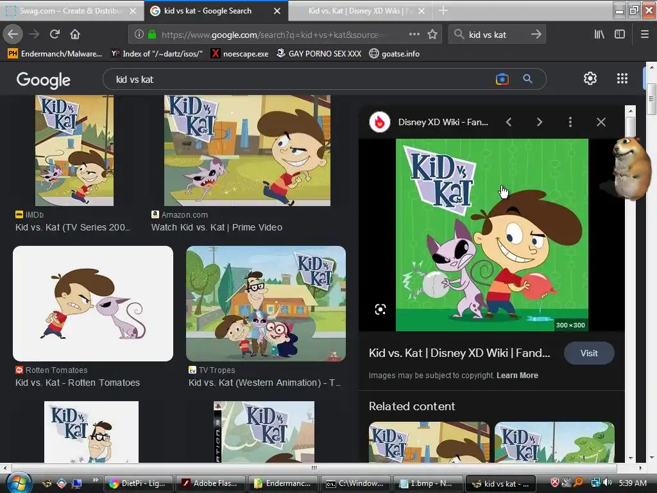Open Google quick settings gear
This screenshot has width=657, height=493.
coord(590,78)
